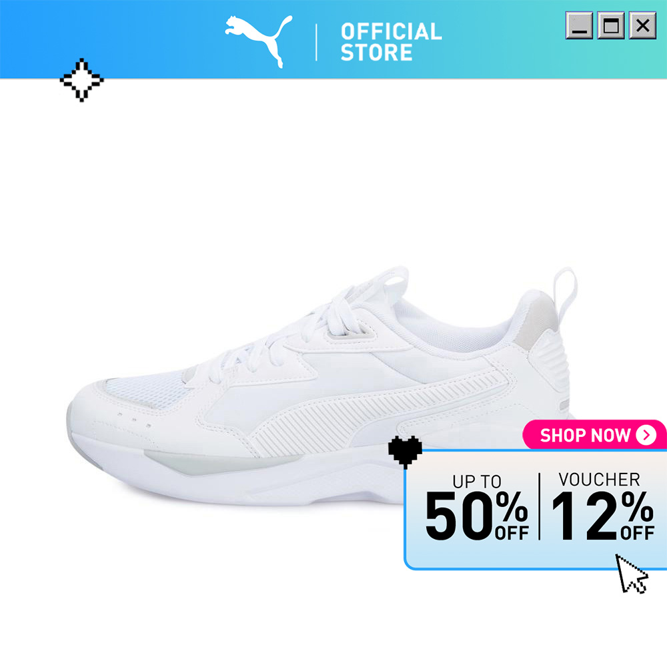Click the vertical divider between the discount offers
Viewport: 667px width, 667px height.
point(540,506)
